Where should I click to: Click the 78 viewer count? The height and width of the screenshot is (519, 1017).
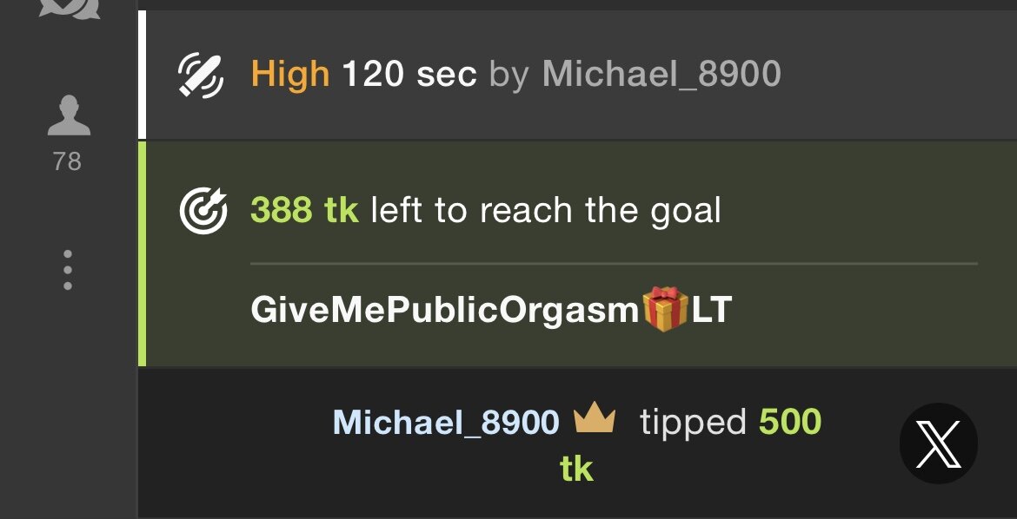coord(68,161)
